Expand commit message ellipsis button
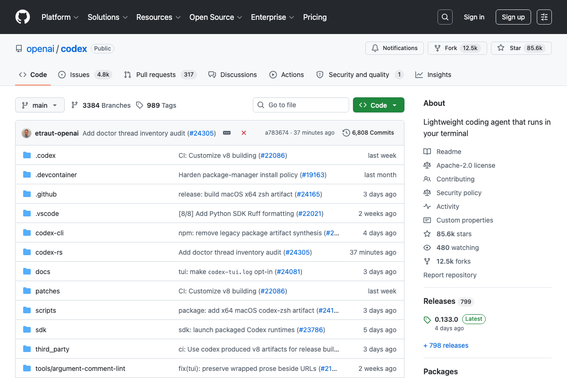The height and width of the screenshot is (378, 567). [x=227, y=133]
